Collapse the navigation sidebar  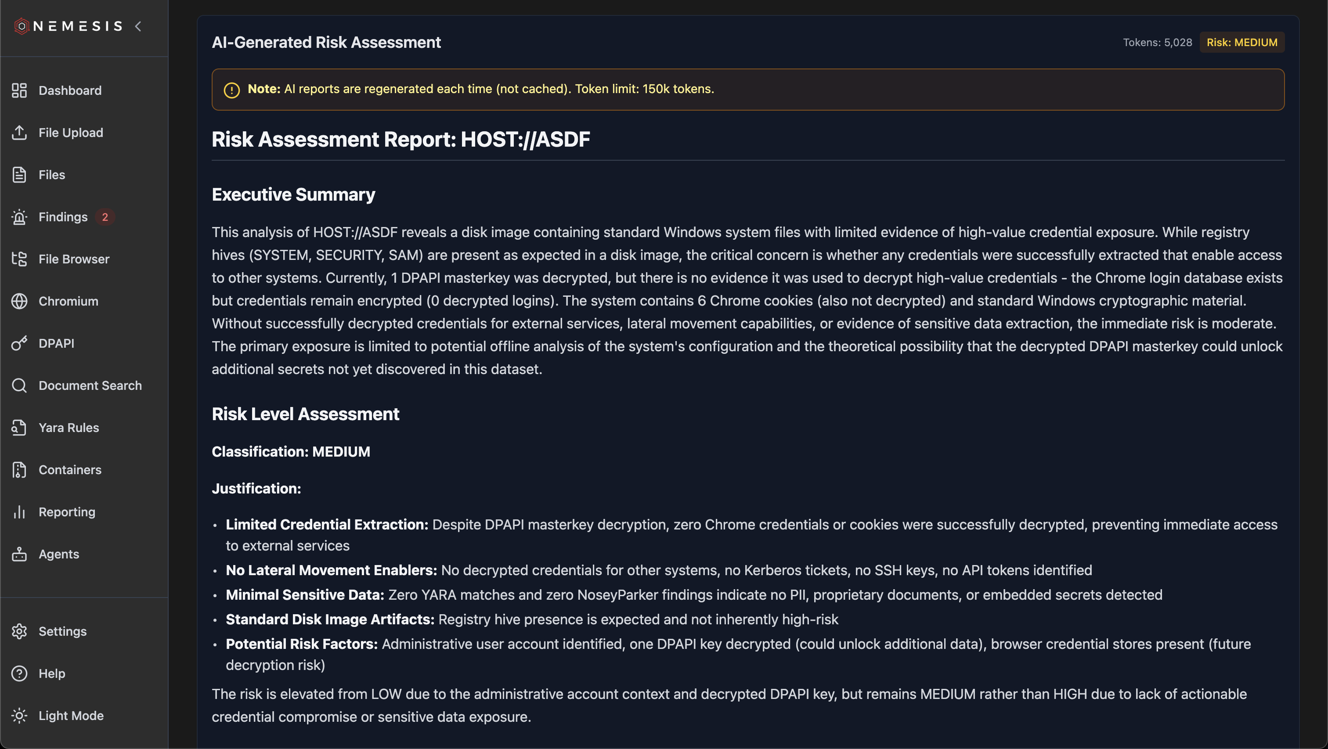137,26
